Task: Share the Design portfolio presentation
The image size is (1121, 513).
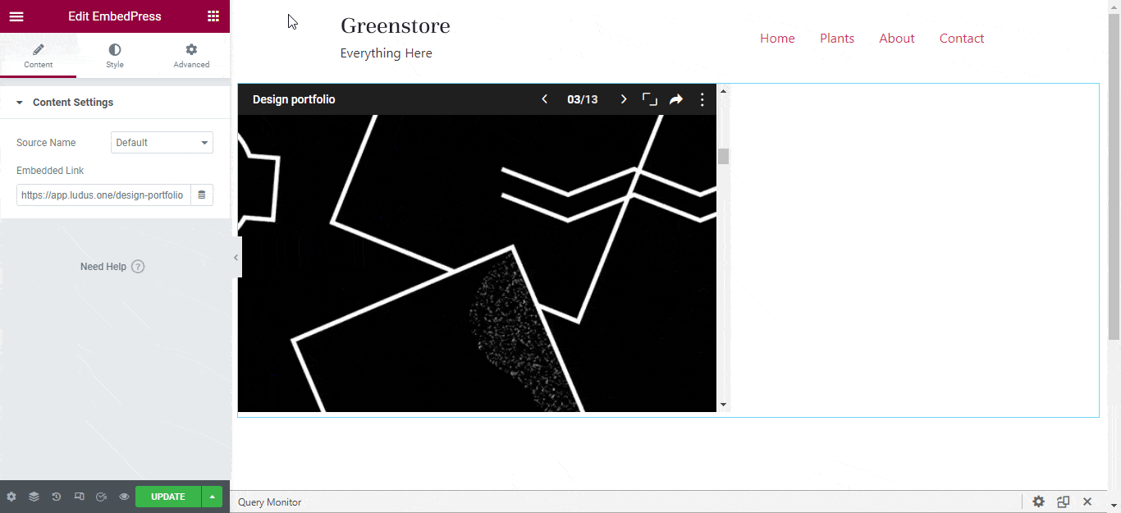Action: (676, 99)
